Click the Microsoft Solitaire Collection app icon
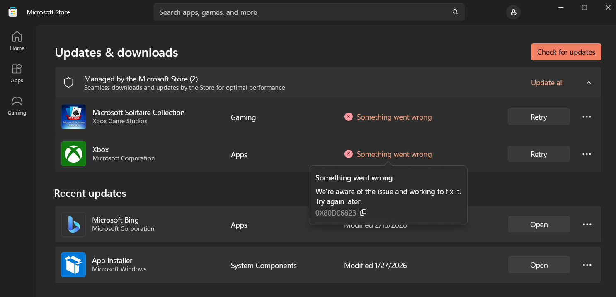Image resolution: width=616 pixels, height=297 pixels. (x=74, y=117)
